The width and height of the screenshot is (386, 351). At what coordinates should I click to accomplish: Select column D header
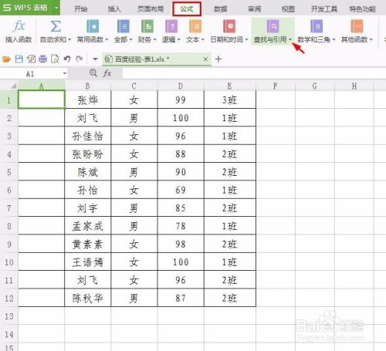click(181, 86)
